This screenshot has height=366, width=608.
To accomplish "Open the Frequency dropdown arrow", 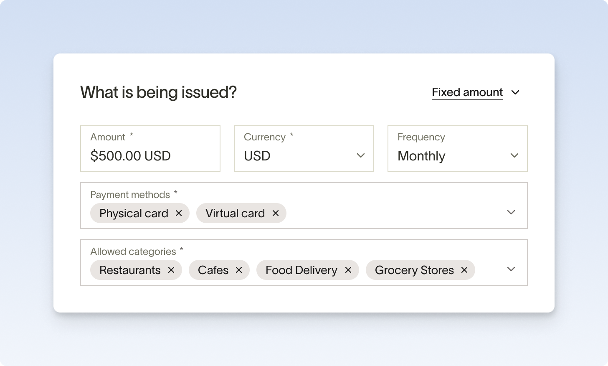I will pos(514,155).
